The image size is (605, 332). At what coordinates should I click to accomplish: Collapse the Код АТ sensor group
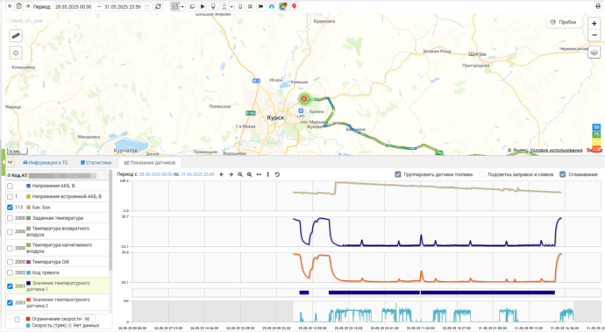[x=9, y=175]
